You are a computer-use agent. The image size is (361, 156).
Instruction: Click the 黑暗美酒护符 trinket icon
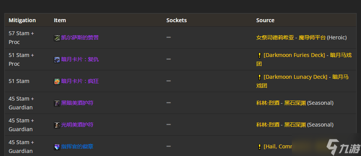[x=57, y=103]
